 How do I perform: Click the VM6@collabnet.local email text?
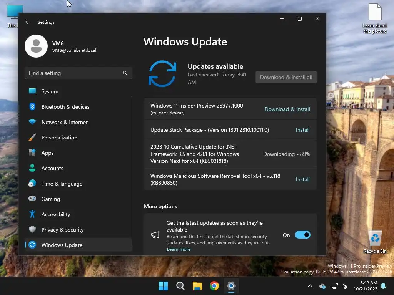[x=74, y=50]
